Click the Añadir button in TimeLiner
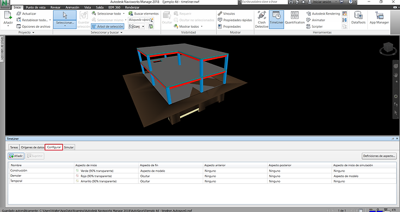Viewport: 400px width, 212px height. 16,156
